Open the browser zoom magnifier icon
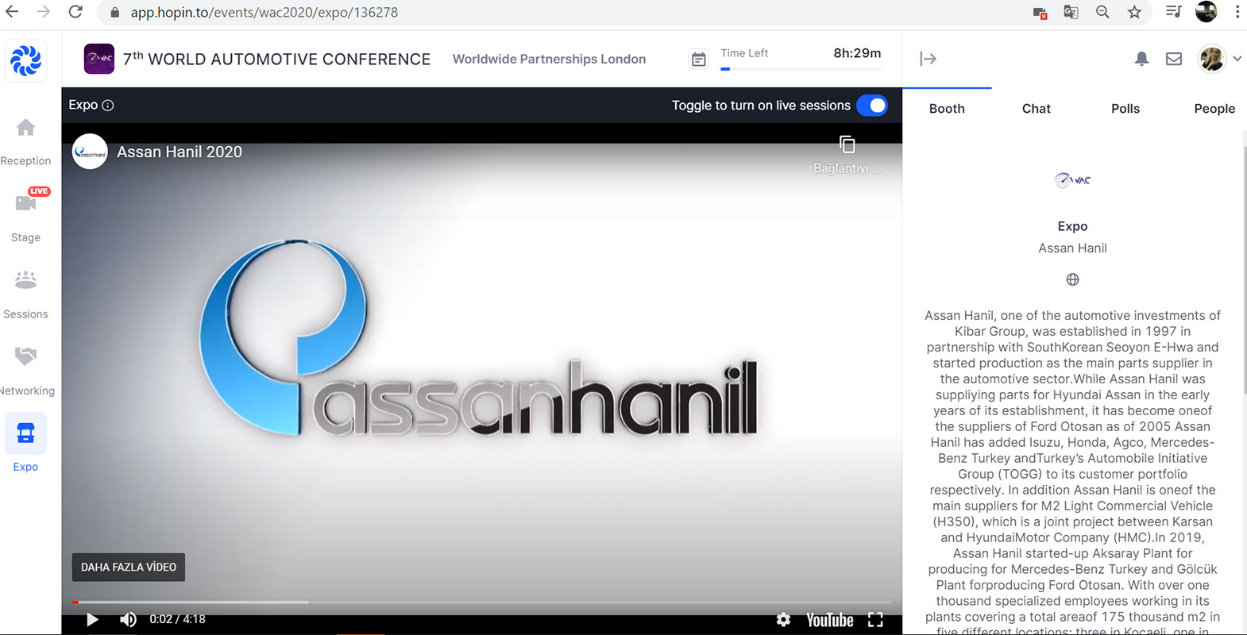1247x635 pixels. pos(1102,12)
